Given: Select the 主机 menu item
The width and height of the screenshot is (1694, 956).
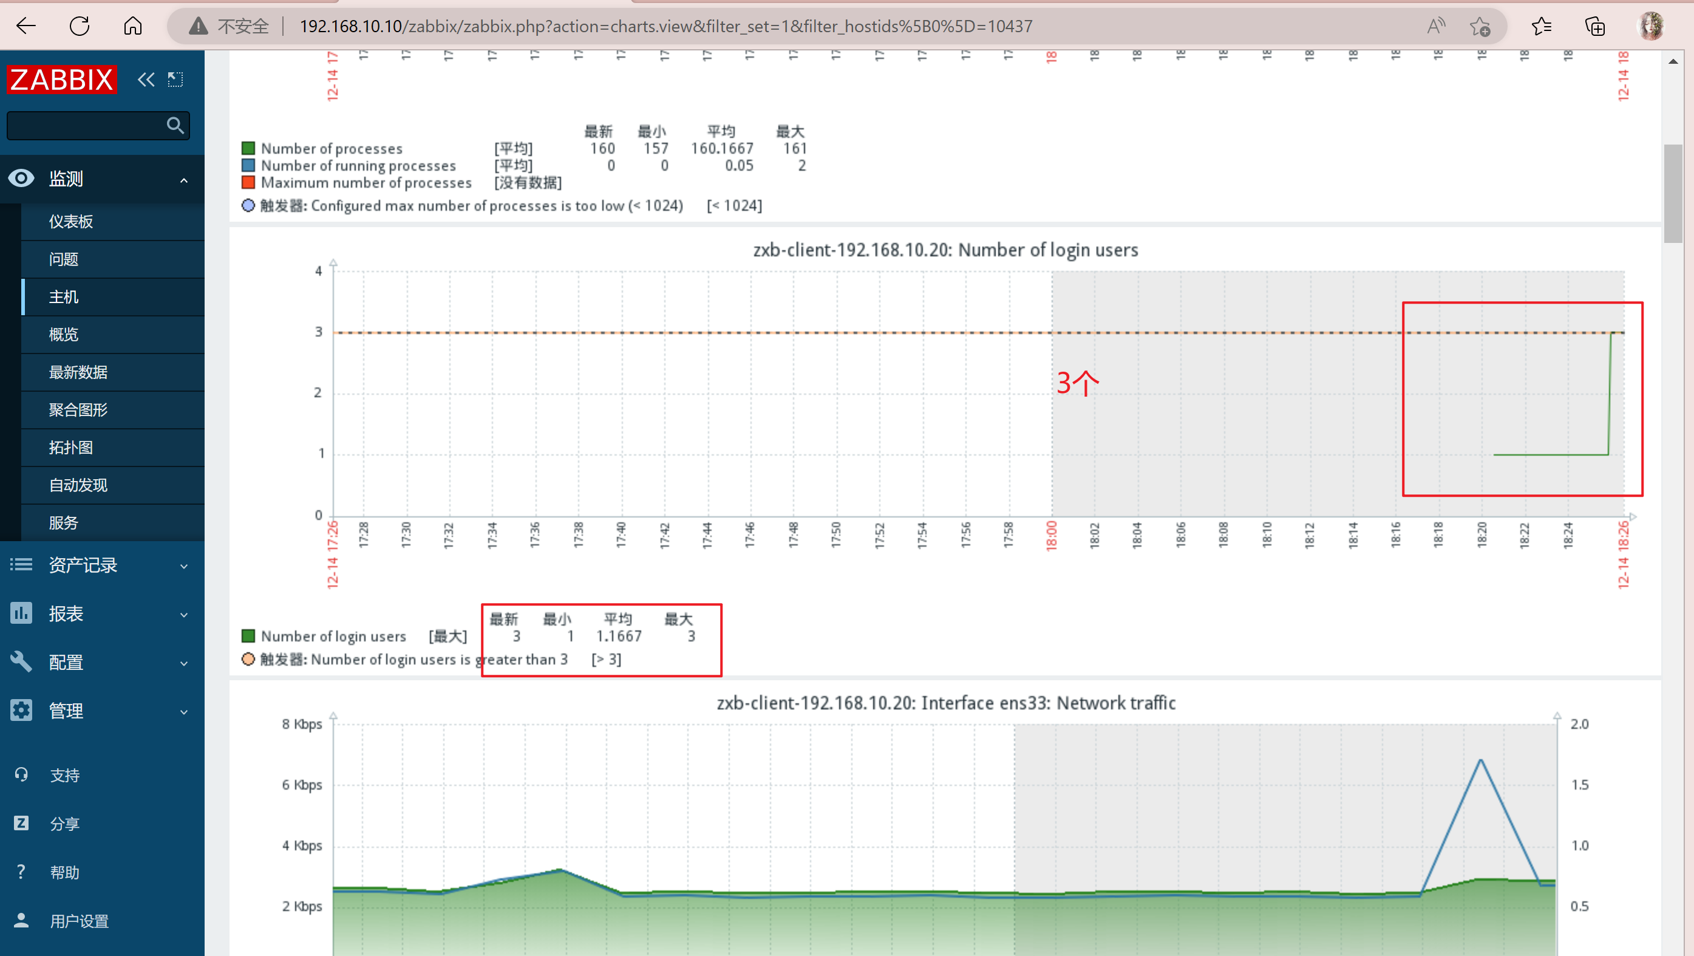Looking at the screenshot, I should [113, 298].
